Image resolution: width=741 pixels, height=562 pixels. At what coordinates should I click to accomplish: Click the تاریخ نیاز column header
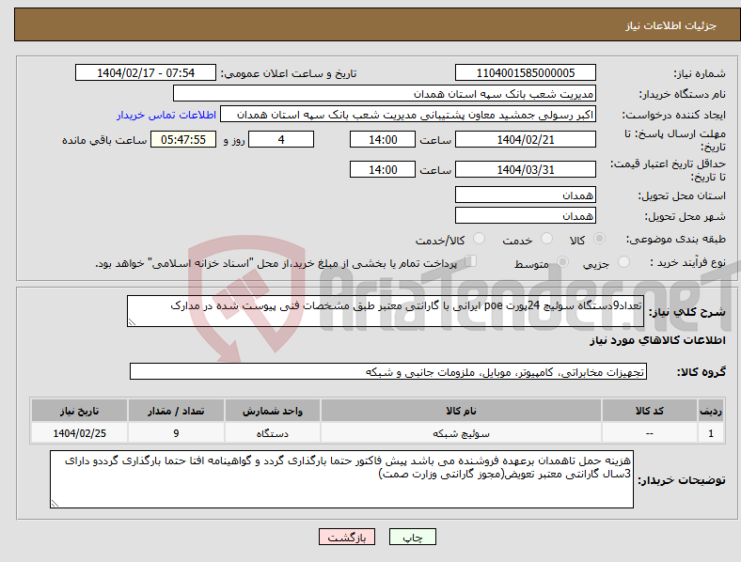tap(79, 411)
